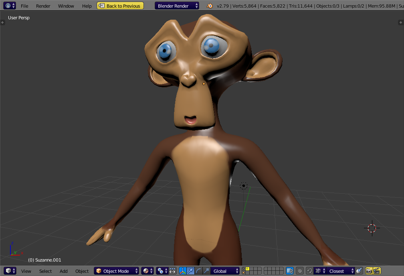Open the Window menu
Viewport: 404px width, 276px height.
tap(66, 6)
